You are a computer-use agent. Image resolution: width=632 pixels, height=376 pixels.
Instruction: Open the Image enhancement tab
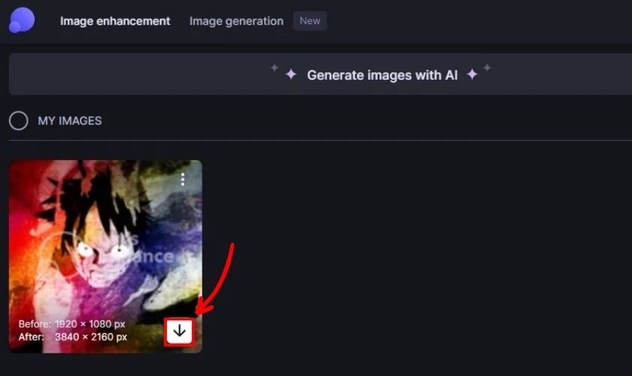coord(115,21)
